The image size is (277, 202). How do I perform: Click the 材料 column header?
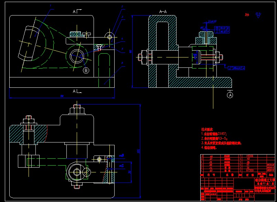[x=250, y=175]
